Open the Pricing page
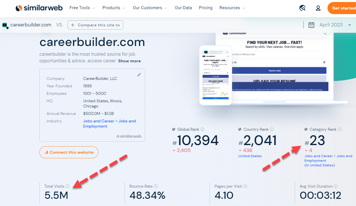This screenshot has width=356, height=206. 206,8
